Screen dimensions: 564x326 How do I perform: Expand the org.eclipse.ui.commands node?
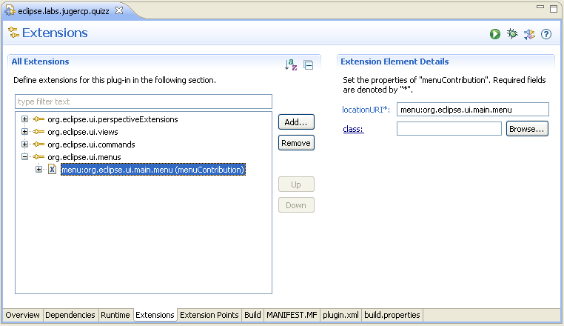tap(24, 144)
